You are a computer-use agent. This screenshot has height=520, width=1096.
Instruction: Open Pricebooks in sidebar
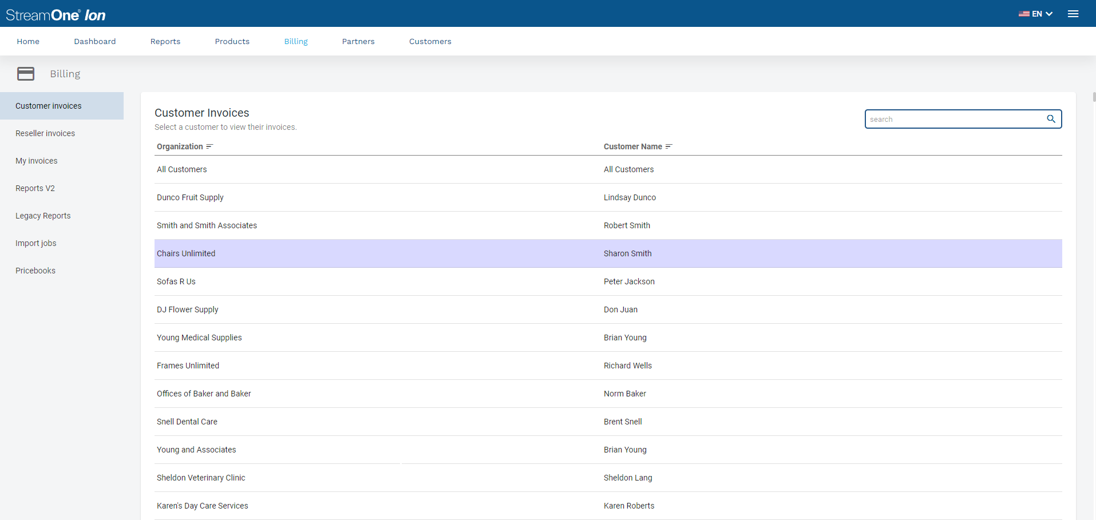coord(62,271)
